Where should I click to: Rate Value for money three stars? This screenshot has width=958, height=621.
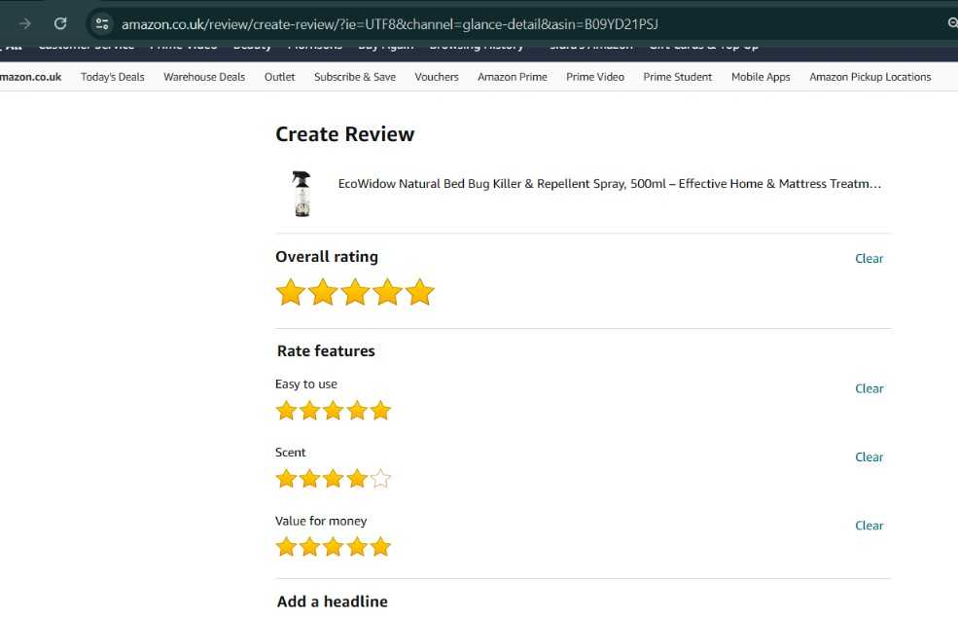click(x=333, y=546)
